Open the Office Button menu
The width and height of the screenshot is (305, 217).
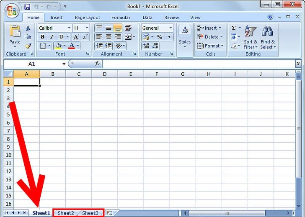12,11
